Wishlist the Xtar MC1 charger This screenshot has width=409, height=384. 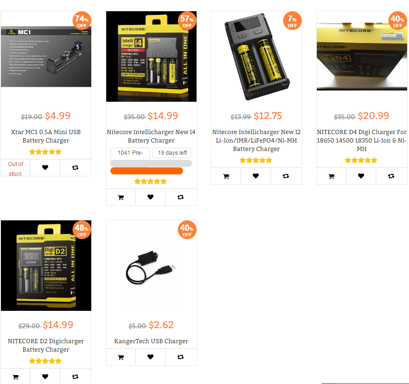click(45, 167)
